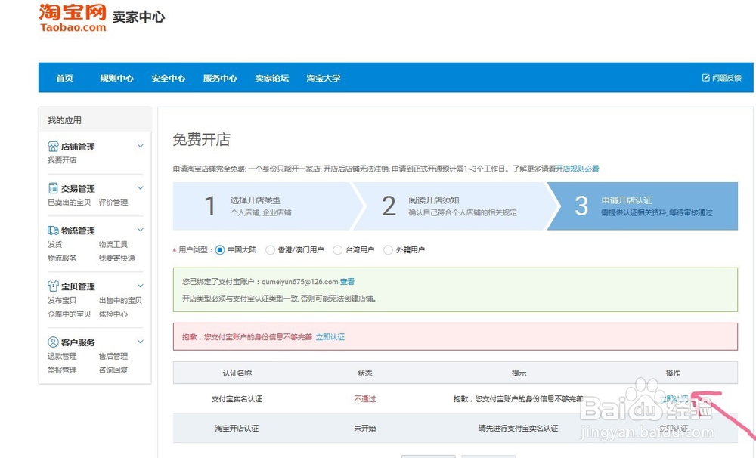Viewport: 756px width, 458px height.
Task: Click the 交易管理 ledger icon
Action: [54, 188]
